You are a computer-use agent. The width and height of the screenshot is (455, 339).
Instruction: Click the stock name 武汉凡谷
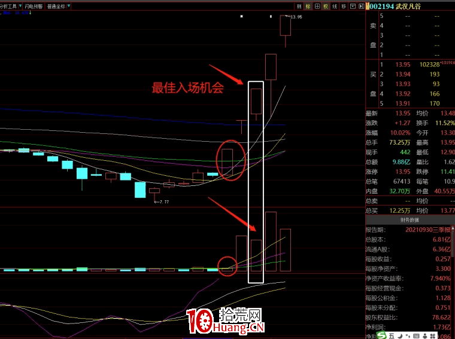[x=408, y=6]
